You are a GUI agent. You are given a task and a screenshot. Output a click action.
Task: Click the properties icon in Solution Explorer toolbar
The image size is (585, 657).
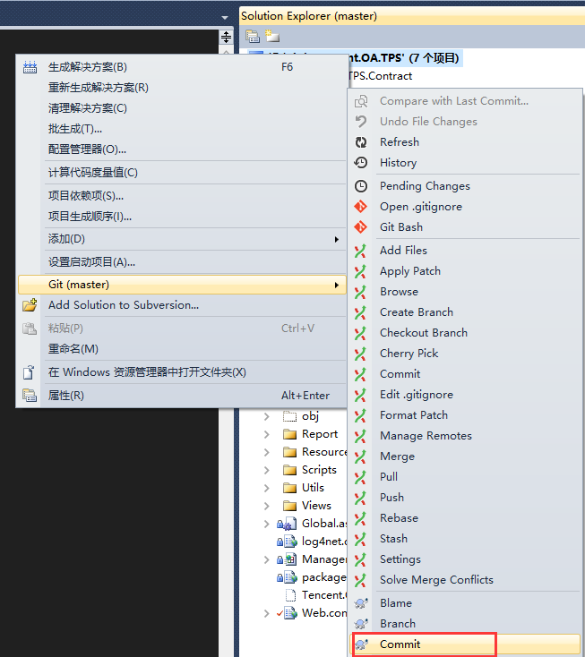(253, 37)
